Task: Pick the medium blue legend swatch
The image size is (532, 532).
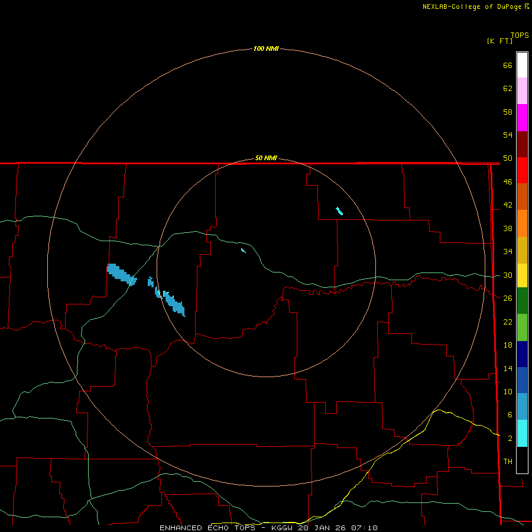Action: (522, 380)
